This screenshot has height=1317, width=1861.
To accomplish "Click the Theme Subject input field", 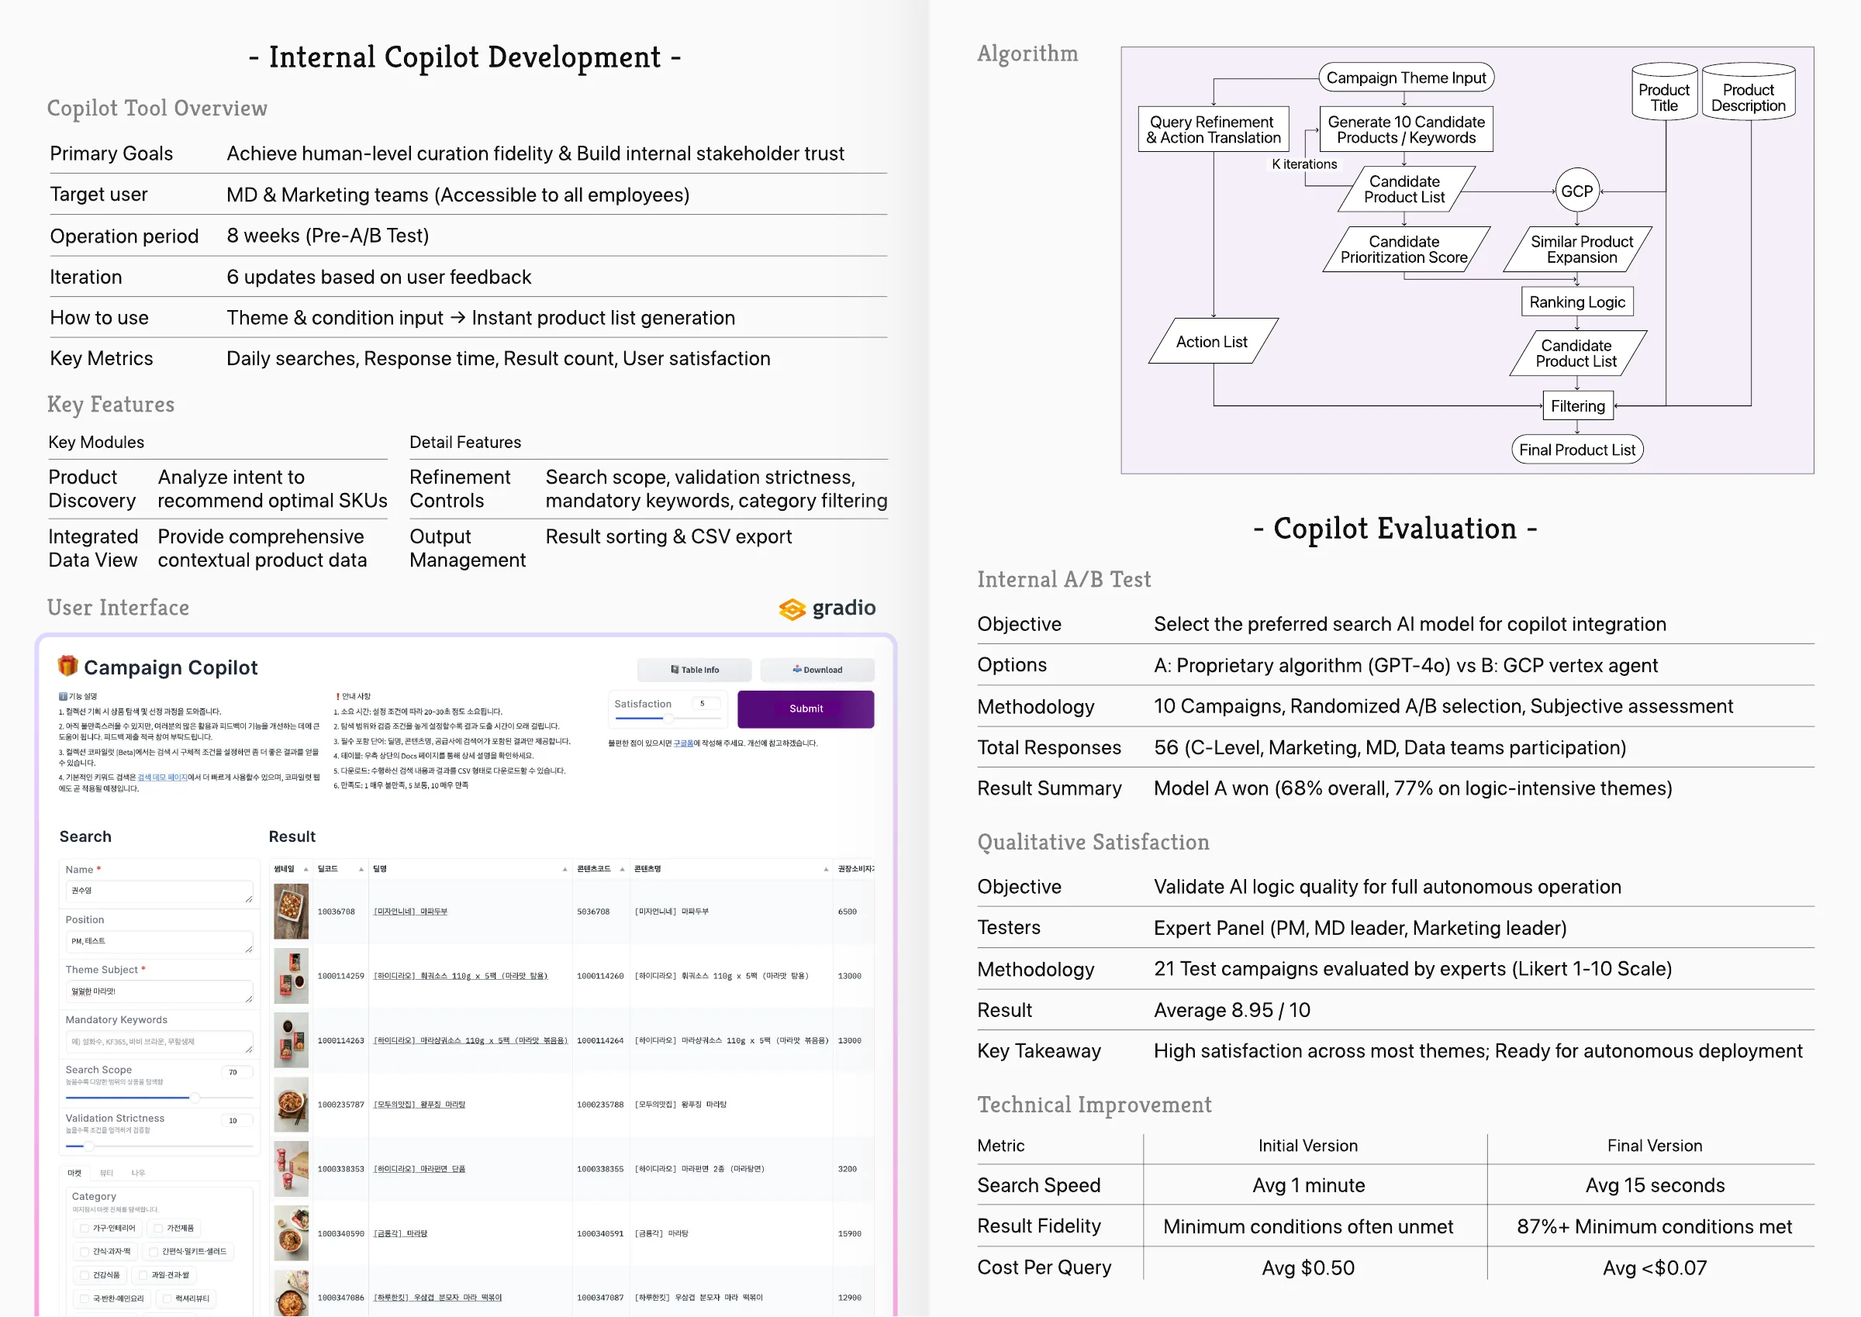I will [x=159, y=991].
